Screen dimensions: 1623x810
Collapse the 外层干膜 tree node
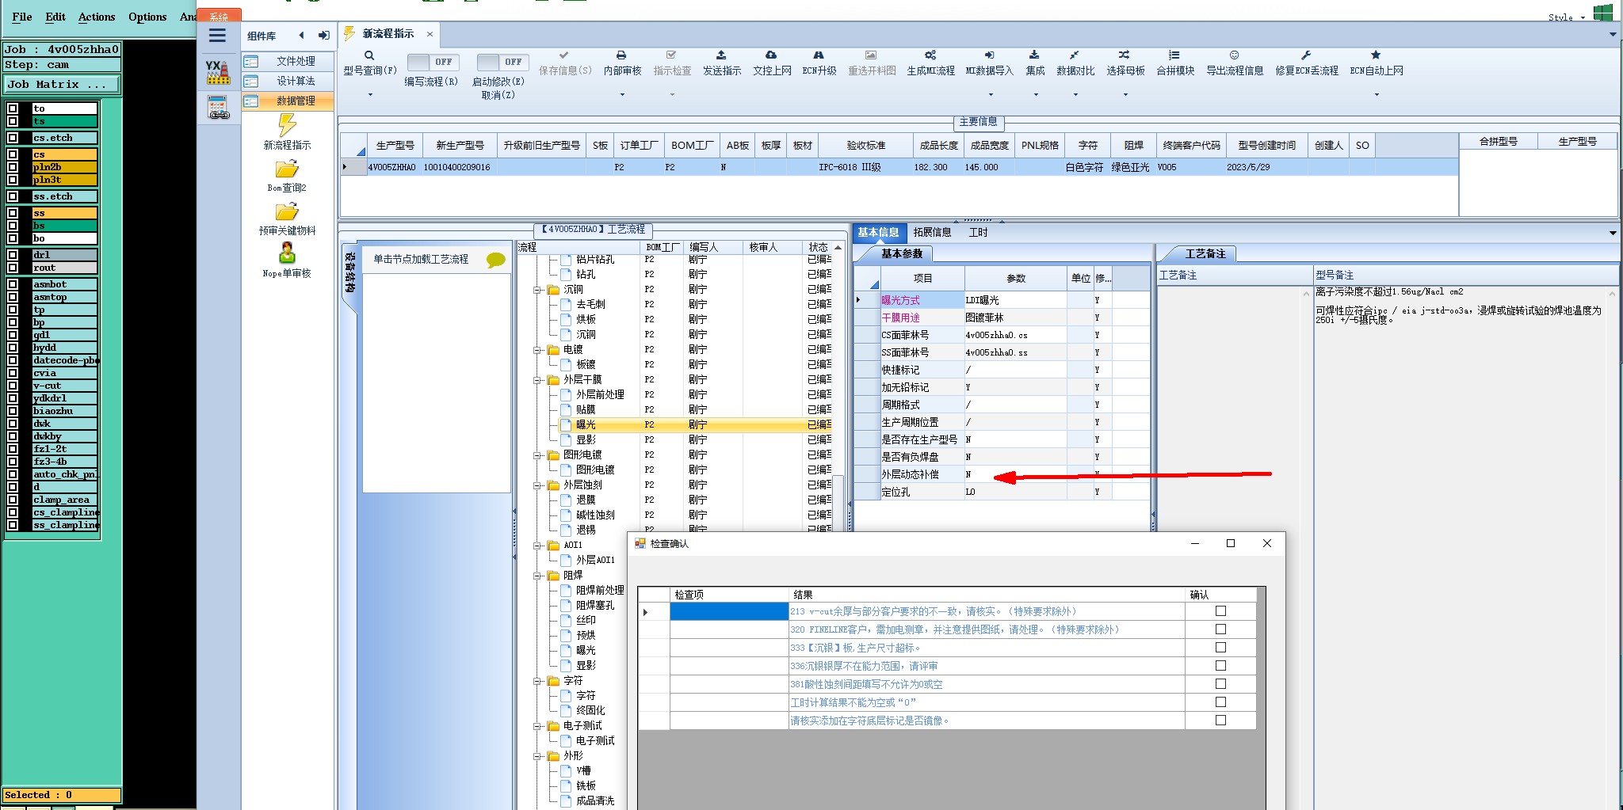[537, 380]
